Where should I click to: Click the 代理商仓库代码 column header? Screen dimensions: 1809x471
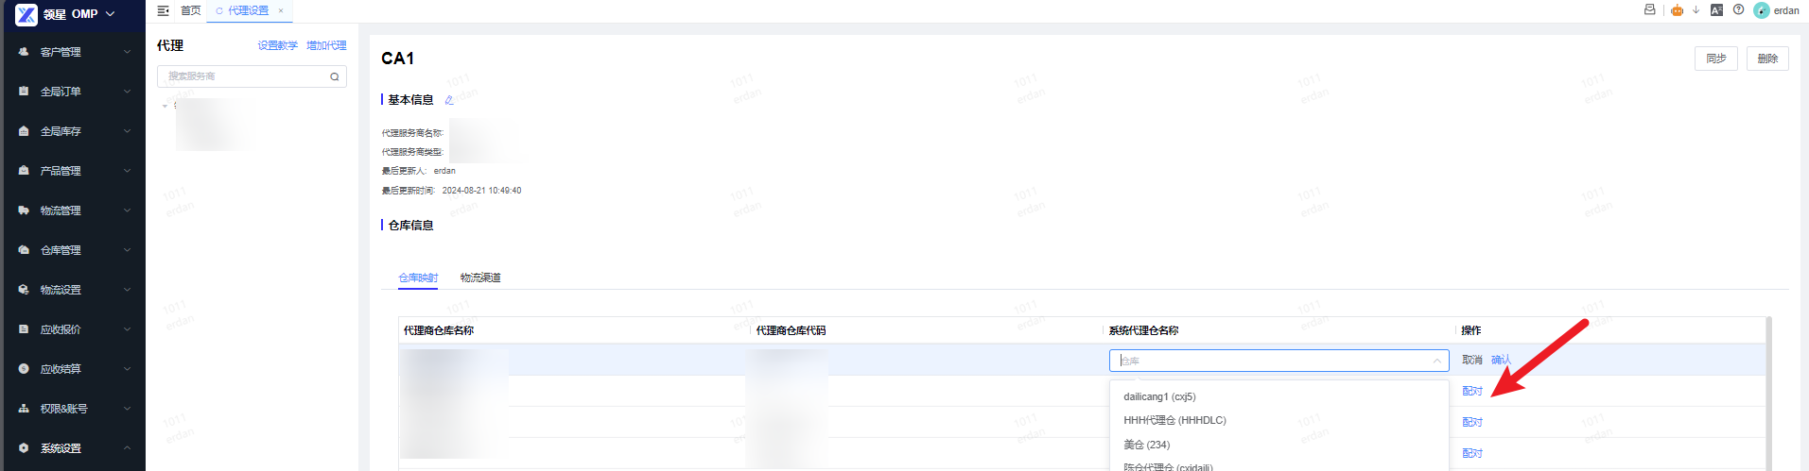click(x=791, y=330)
